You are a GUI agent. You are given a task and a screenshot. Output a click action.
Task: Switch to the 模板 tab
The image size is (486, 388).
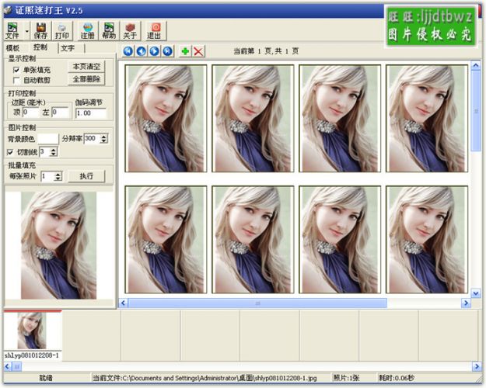click(13, 48)
